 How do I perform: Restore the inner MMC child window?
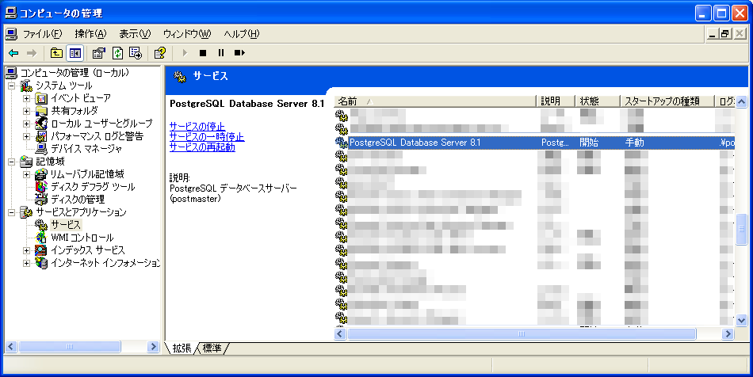725,33
